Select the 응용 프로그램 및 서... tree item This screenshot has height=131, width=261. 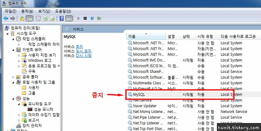(44, 66)
